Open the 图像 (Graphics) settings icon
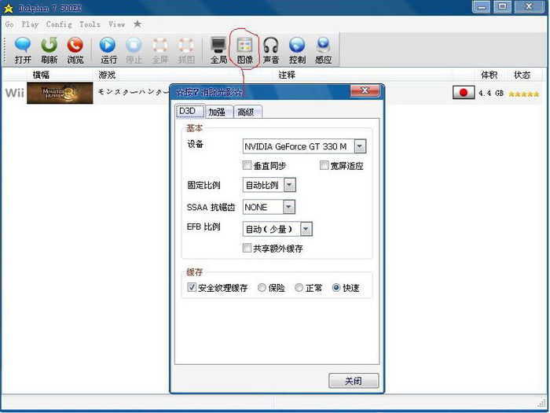 pos(245,50)
